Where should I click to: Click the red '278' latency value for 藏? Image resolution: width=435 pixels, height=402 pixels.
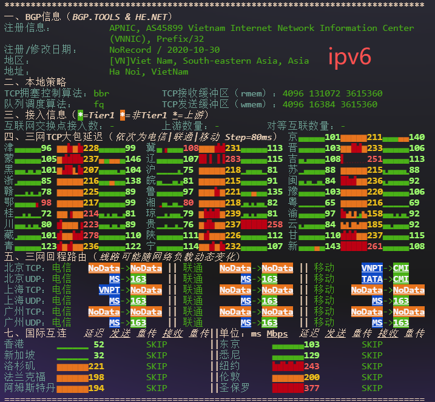(x=91, y=235)
